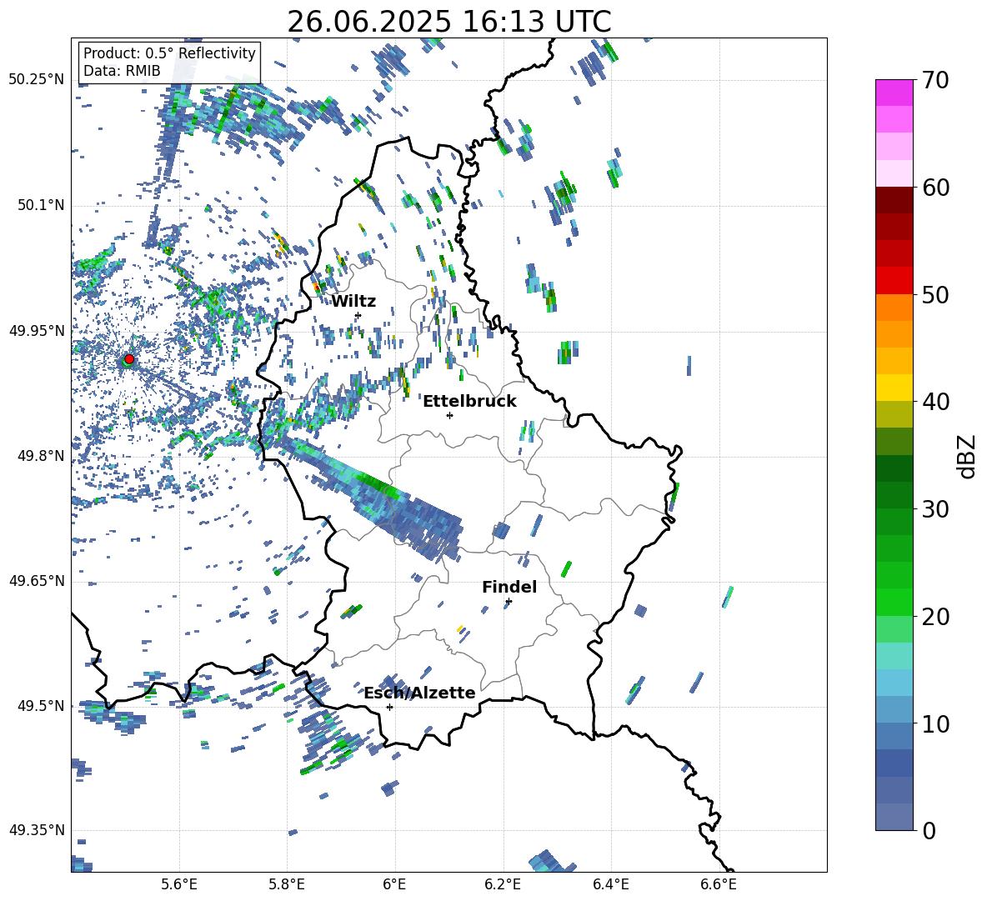The width and height of the screenshot is (987, 901).
Task: Click the 5.8°E longitude label
Action: (287, 884)
